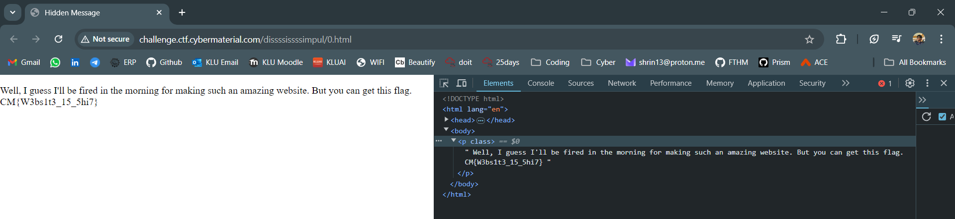Screen dimensions: 955x219
Task: Collapse the p class element node
Action: coord(454,141)
